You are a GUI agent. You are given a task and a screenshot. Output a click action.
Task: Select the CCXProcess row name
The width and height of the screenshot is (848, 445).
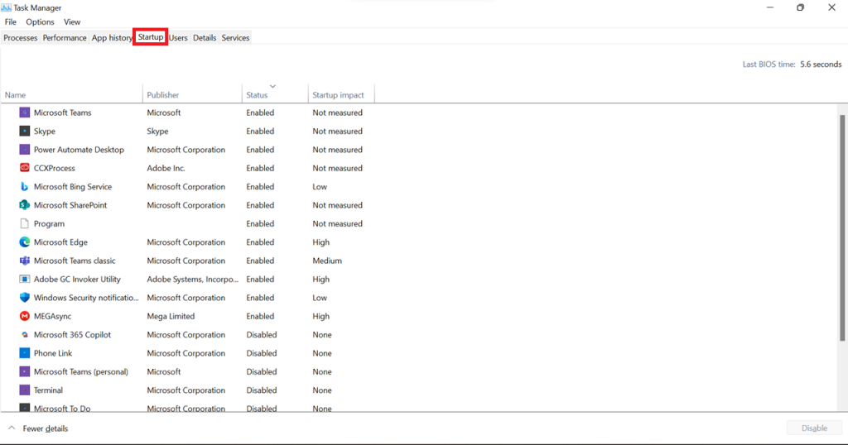[55, 168]
